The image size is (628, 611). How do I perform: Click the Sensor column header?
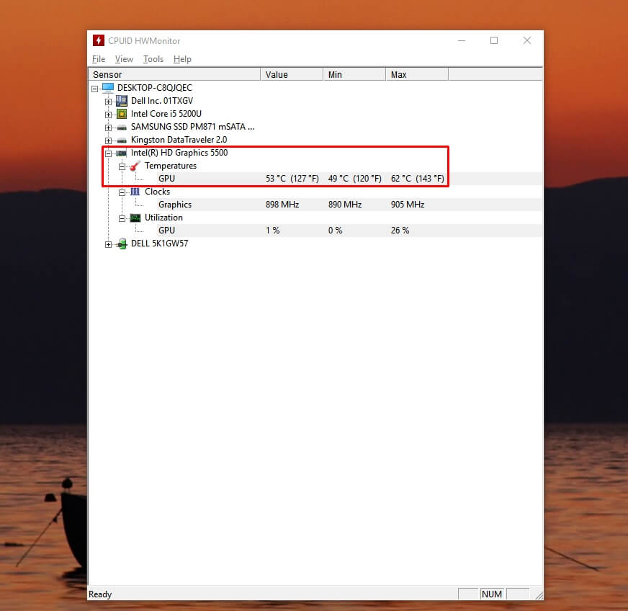click(x=107, y=73)
